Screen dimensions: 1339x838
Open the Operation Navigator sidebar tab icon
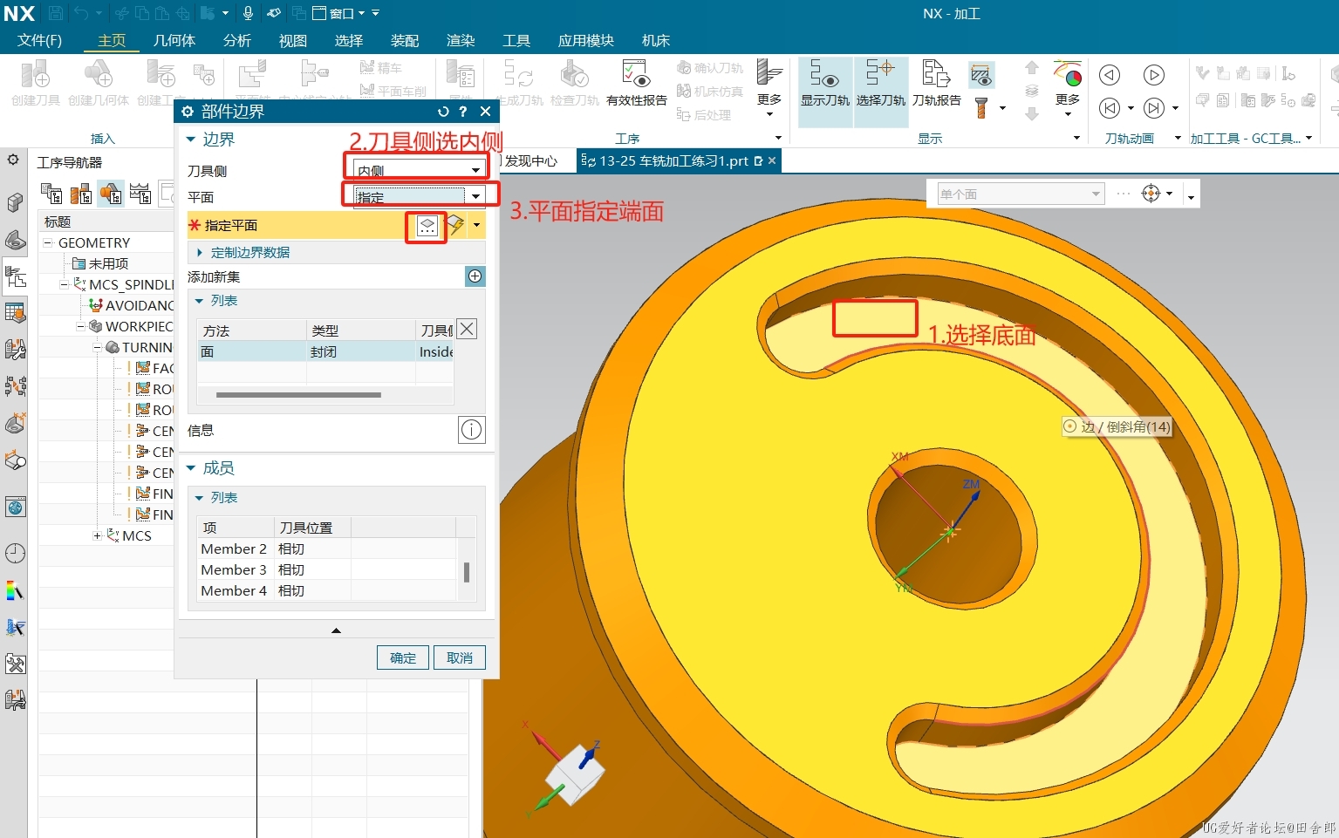click(x=15, y=277)
